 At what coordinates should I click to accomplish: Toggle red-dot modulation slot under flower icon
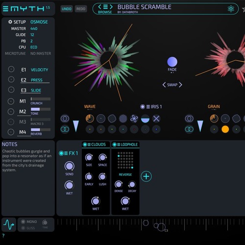click(134, 129)
